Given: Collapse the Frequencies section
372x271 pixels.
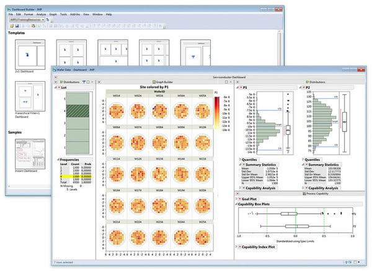Looking at the screenshot, I should (x=58, y=159).
